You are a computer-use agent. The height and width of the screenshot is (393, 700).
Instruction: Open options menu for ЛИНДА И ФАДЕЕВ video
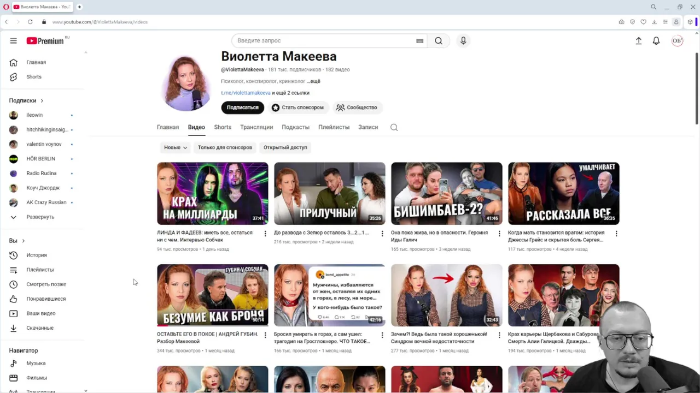pyautogui.click(x=265, y=234)
